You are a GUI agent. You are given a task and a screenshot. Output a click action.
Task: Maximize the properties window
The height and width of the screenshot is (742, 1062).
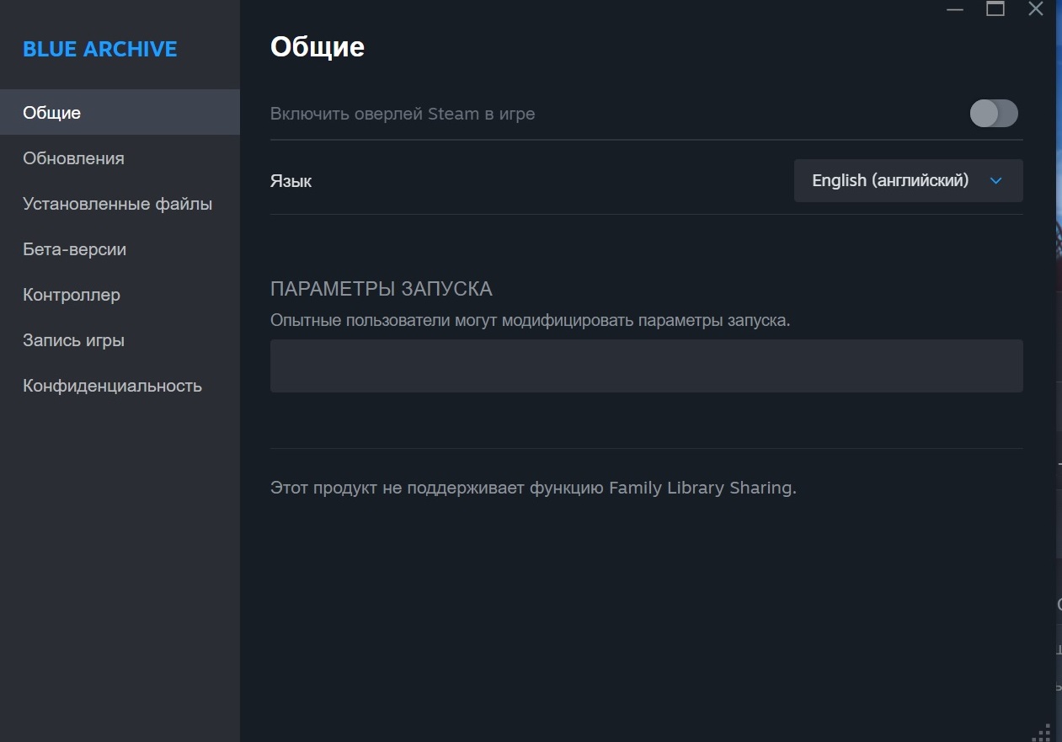pyautogui.click(x=995, y=9)
